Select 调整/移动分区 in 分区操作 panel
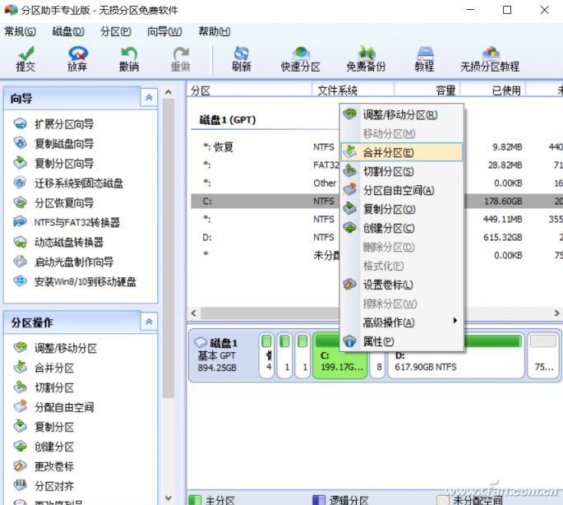Screen dimensions: 563x505 click(55, 348)
